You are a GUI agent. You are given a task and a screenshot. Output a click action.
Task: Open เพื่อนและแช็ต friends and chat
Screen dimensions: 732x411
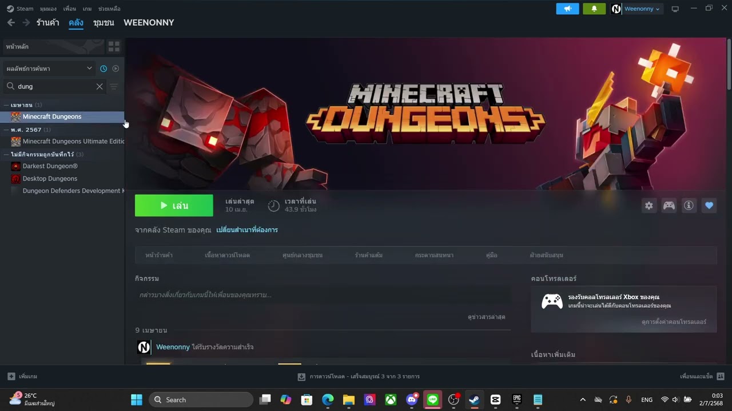[702, 377]
